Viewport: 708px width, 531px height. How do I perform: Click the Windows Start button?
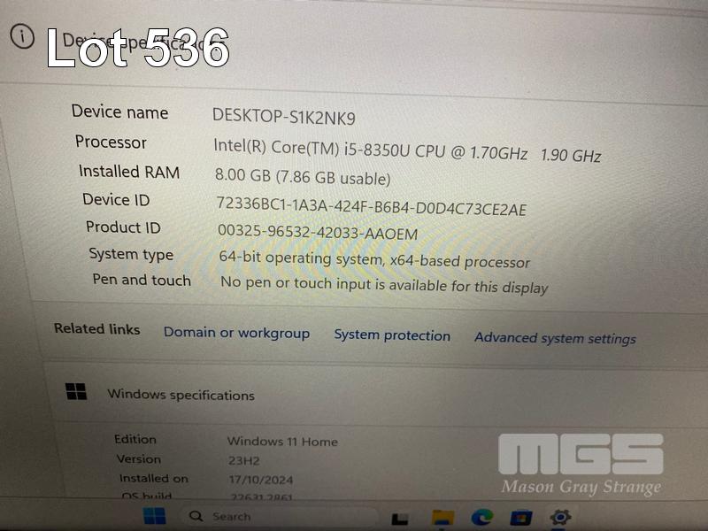pyautogui.click(x=154, y=516)
